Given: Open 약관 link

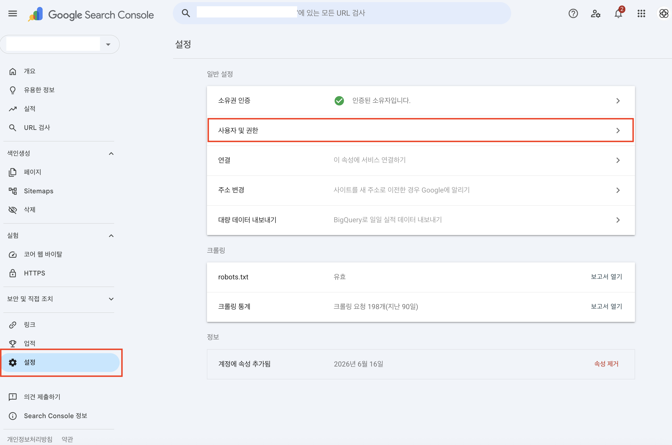Looking at the screenshot, I should (x=67, y=439).
